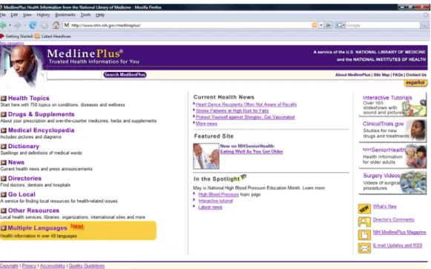Open the File menu

coord(3,15)
